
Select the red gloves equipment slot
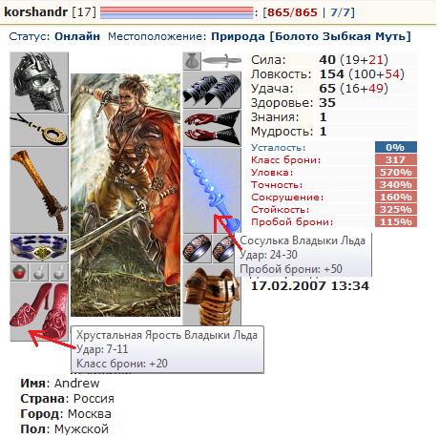pyautogui.click(x=212, y=128)
